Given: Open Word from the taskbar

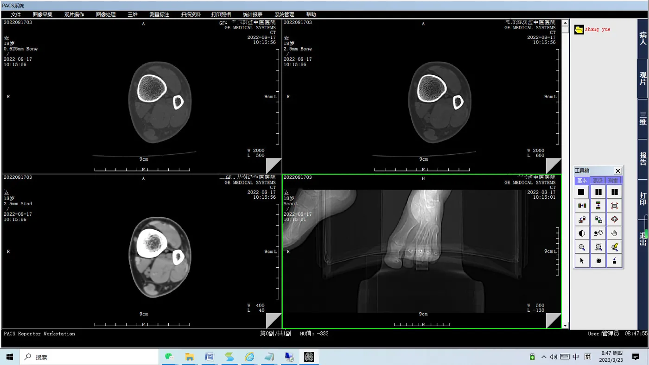Looking at the screenshot, I should tap(210, 357).
